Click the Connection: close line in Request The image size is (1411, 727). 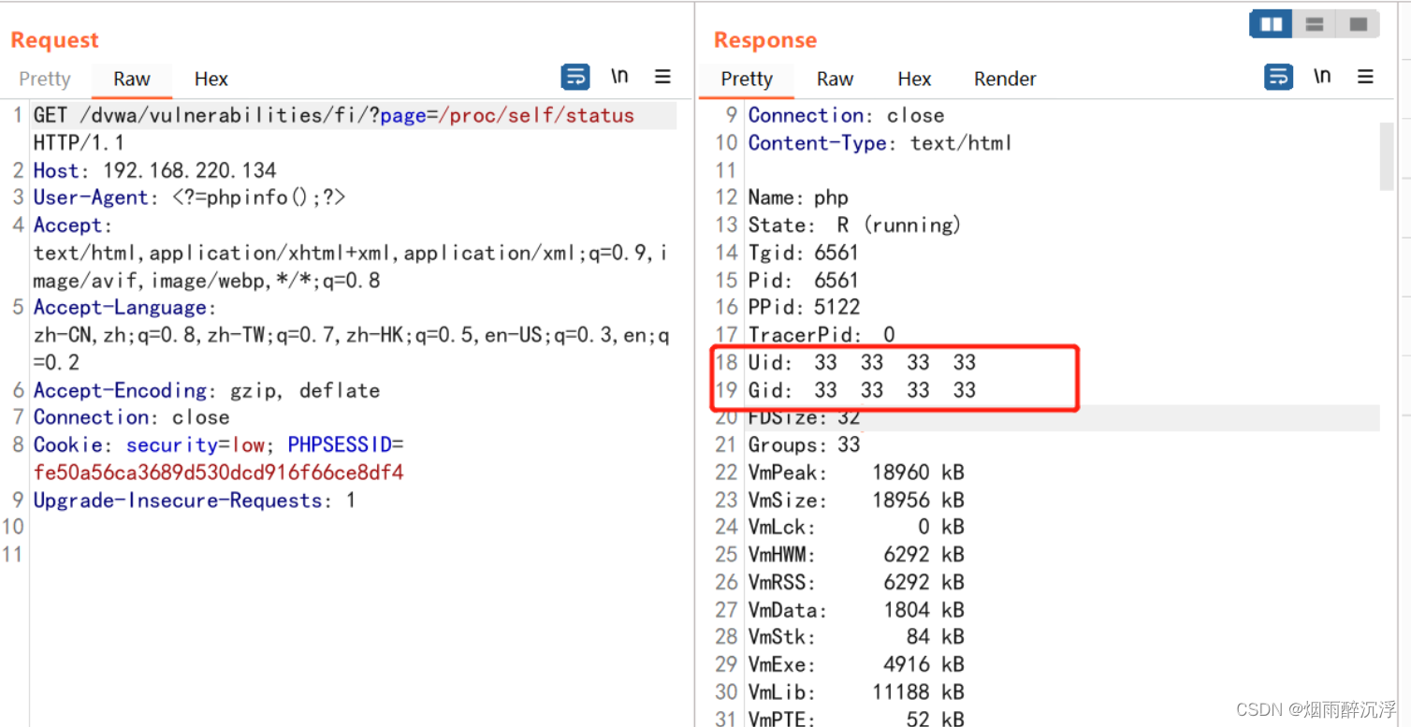(132, 417)
